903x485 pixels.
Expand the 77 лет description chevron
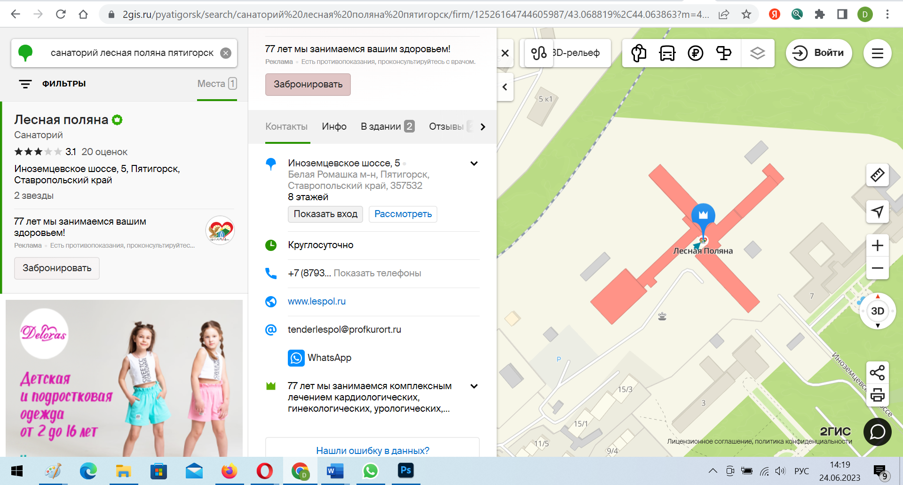pos(474,386)
